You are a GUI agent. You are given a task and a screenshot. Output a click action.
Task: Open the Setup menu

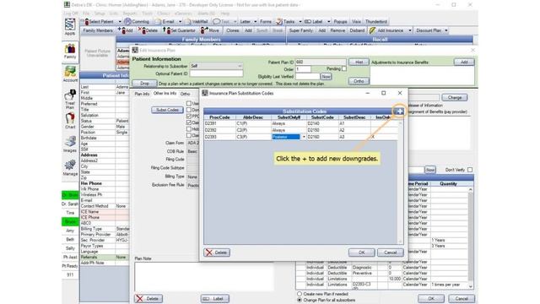[100, 14]
